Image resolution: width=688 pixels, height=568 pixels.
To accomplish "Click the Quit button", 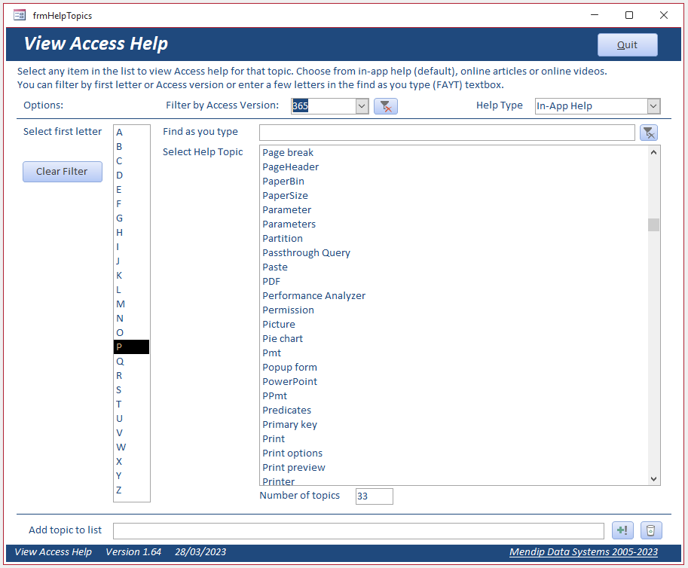I will click(627, 44).
